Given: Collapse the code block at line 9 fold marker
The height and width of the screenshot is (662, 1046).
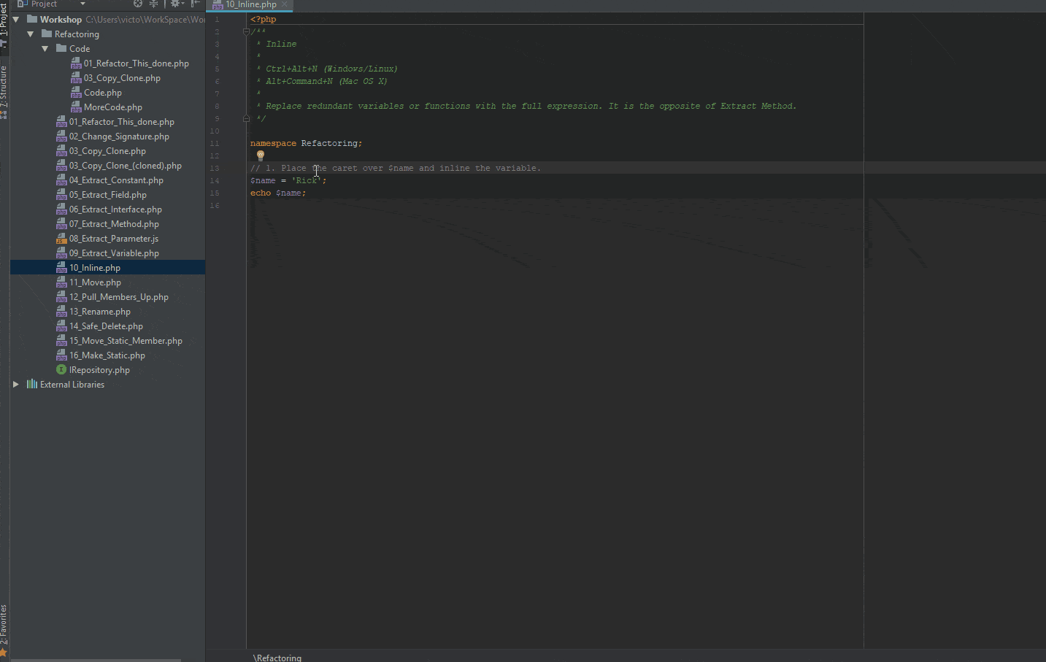Looking at the screenshot, I should 245,118.
